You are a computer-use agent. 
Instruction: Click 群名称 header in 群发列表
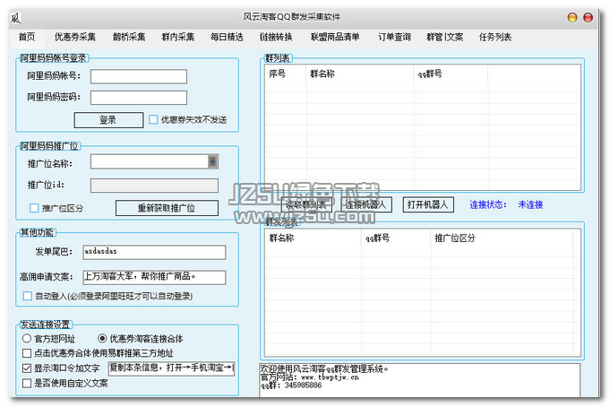point(281,238)
